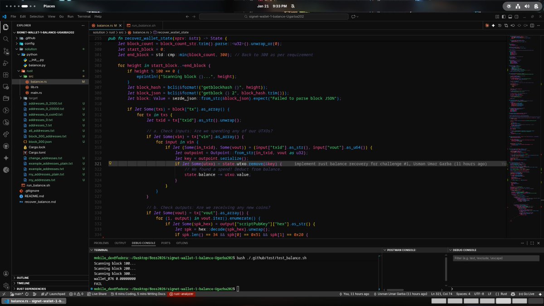This screenshot has width=544, height=306.
Task: Click the customize layout button
Action: tap(497, 17)
